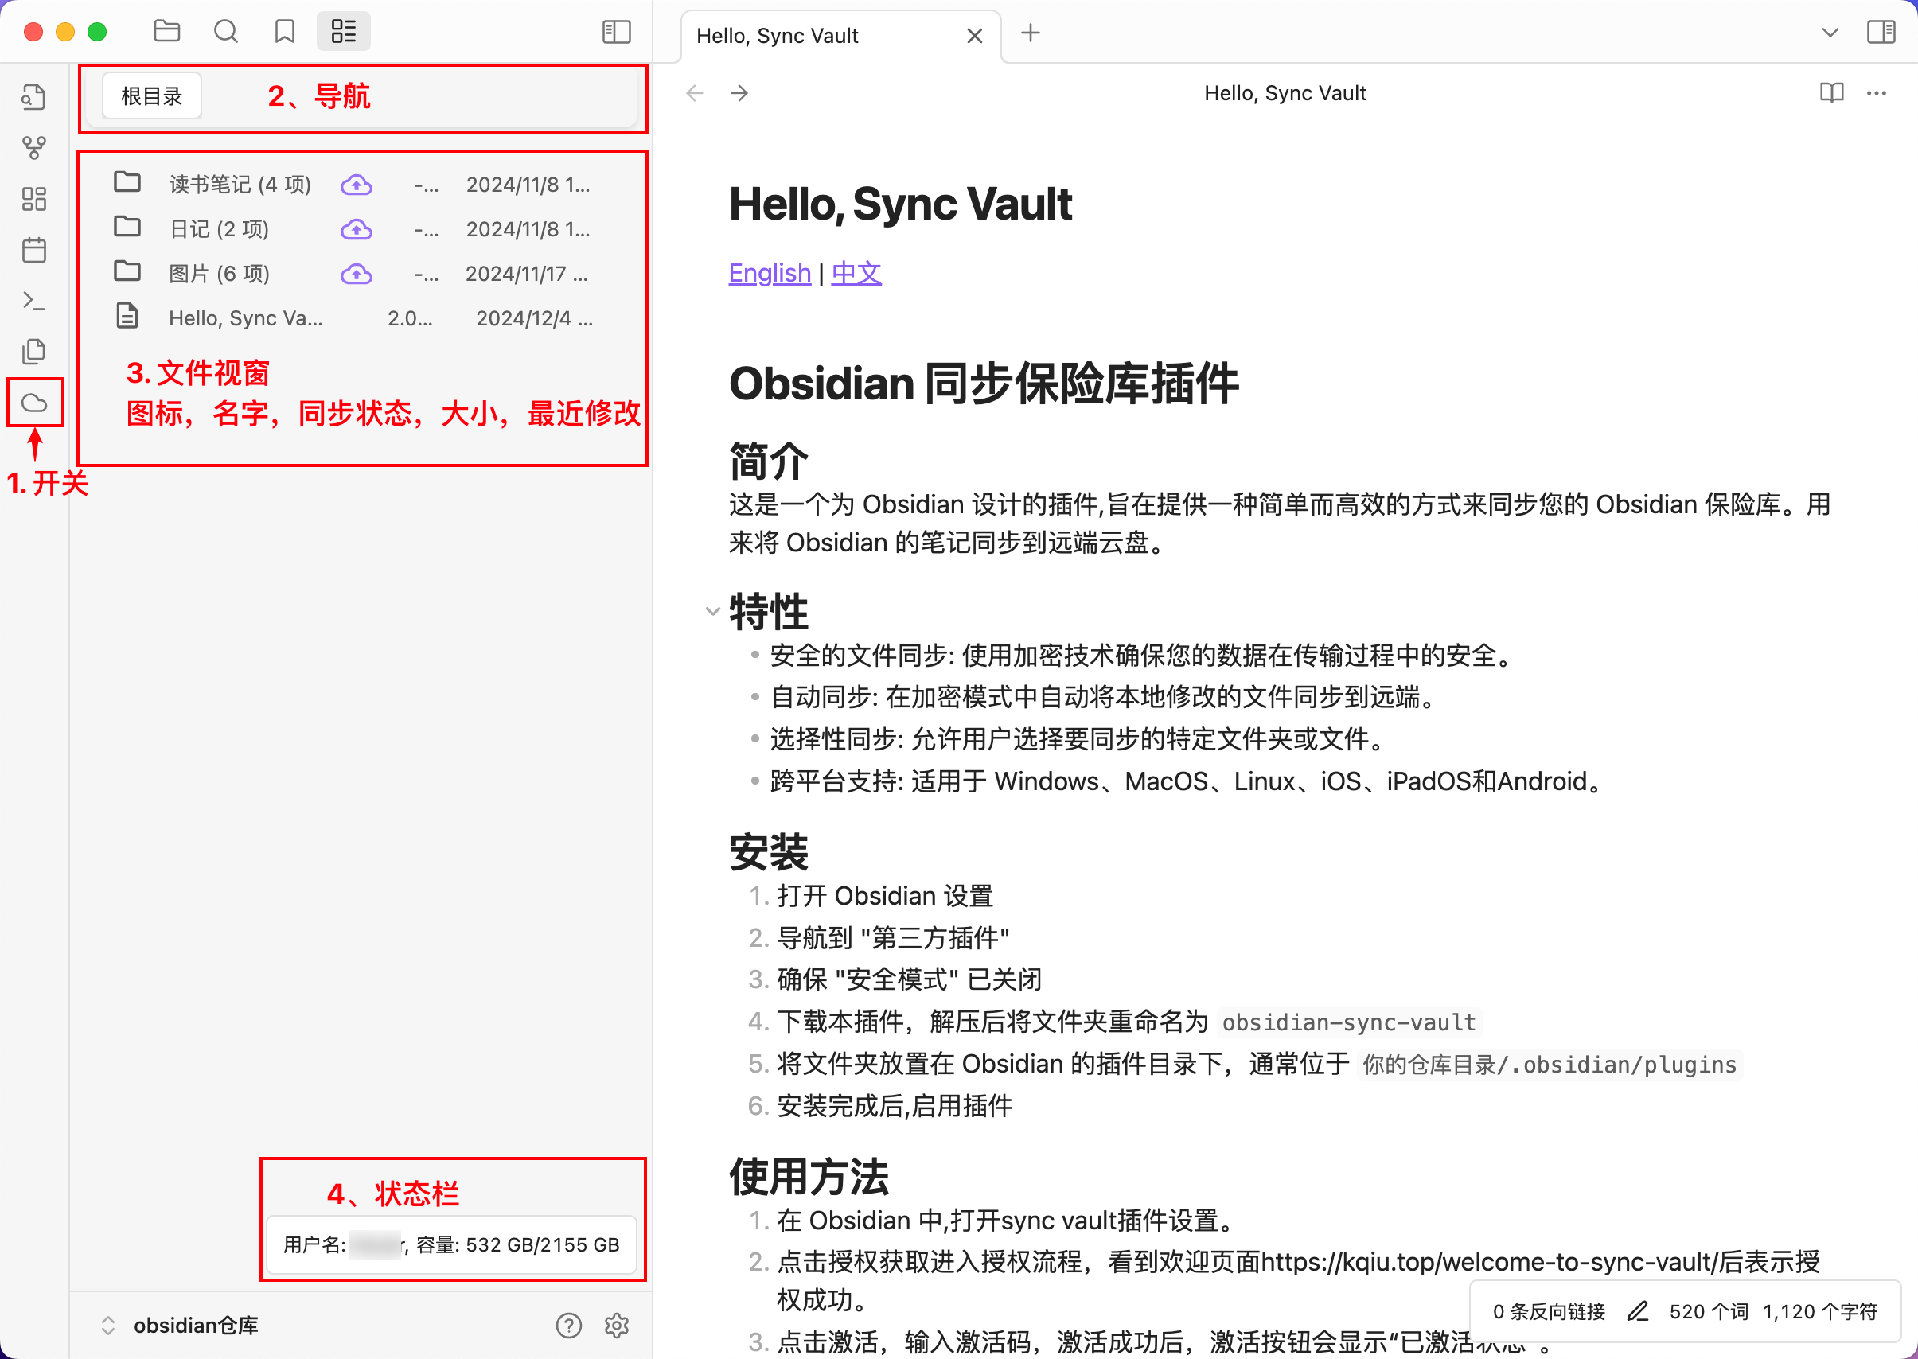Click the folder icon of 图片
Image resolution: width=1918 pixels, height=1359 pixels.
pos(127,271)
